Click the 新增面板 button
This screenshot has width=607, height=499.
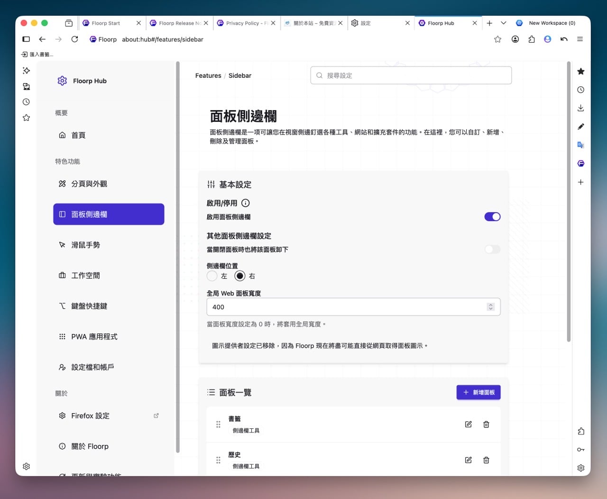coord(478,392)
